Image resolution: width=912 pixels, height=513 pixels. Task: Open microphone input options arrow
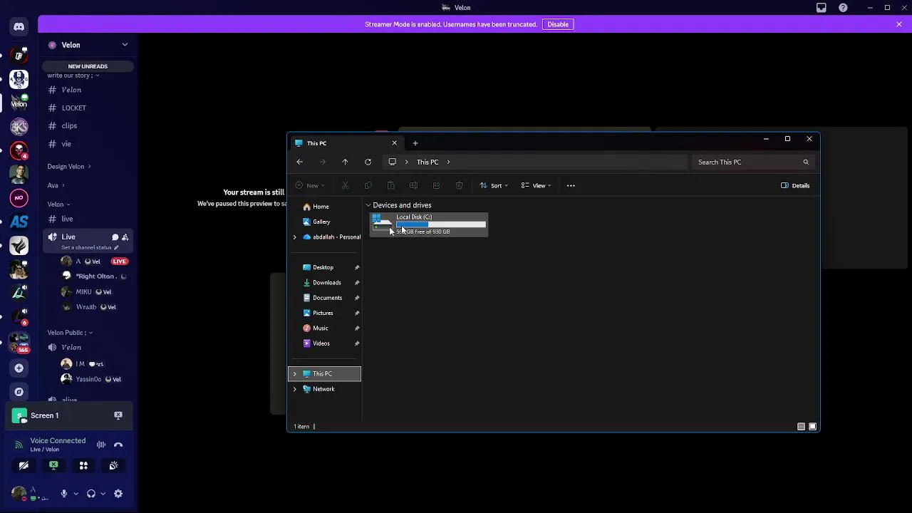(x=76, y=494)
